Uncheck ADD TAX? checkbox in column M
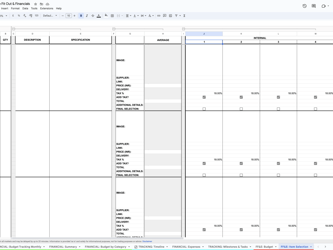The image size is (333, 250). pyautogui.click(x=315, y=97)
